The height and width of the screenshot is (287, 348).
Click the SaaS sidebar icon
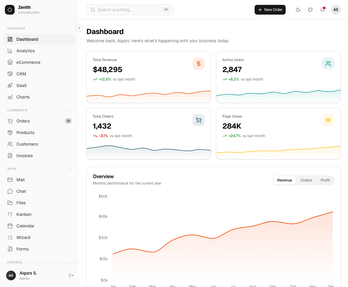coord(10,85)
